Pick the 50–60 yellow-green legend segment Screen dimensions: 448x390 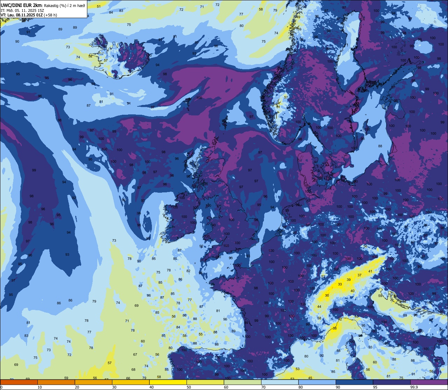[205, 382]
